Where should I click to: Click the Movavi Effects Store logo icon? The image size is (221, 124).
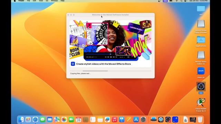pyautogui.click(x=73, y=64)
